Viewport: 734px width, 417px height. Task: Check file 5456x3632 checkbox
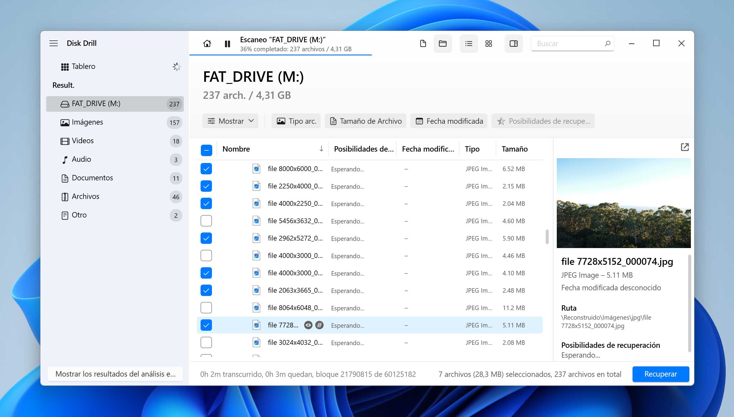click(x=206, y=221)
